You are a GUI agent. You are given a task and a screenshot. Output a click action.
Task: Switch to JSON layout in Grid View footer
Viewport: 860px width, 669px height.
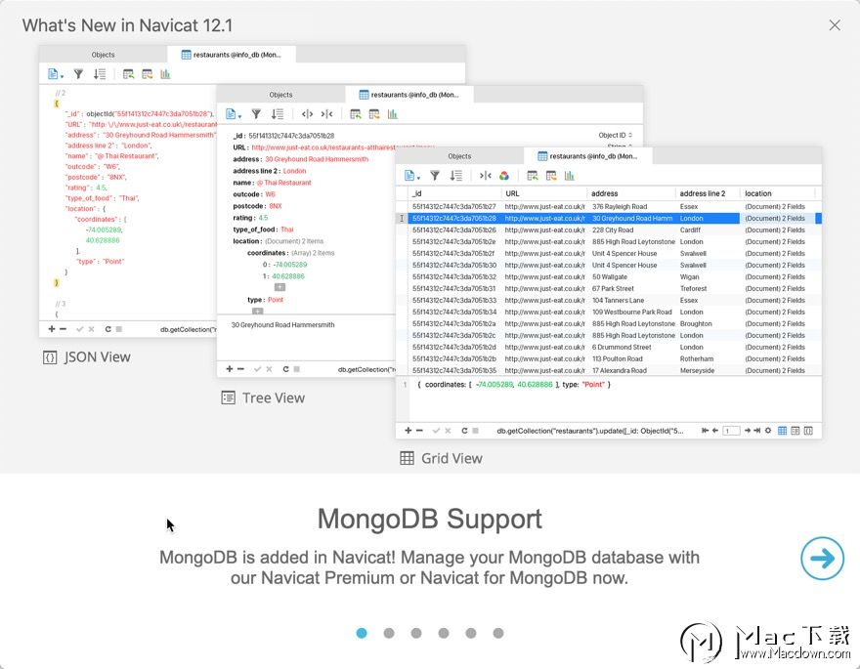(808, 431)
